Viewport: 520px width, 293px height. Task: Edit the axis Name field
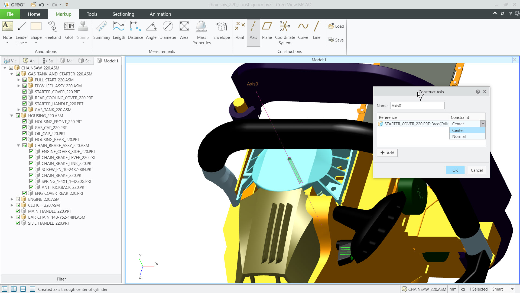(x=417, y=106)
